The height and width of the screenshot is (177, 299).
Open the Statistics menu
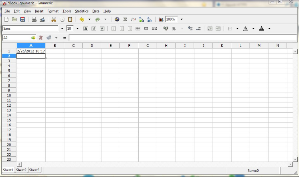(x=81, y=11)
